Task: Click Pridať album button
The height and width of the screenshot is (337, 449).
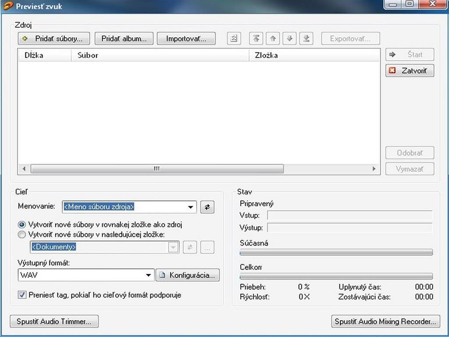Action: pyautogui.click(x=124, y=39)
